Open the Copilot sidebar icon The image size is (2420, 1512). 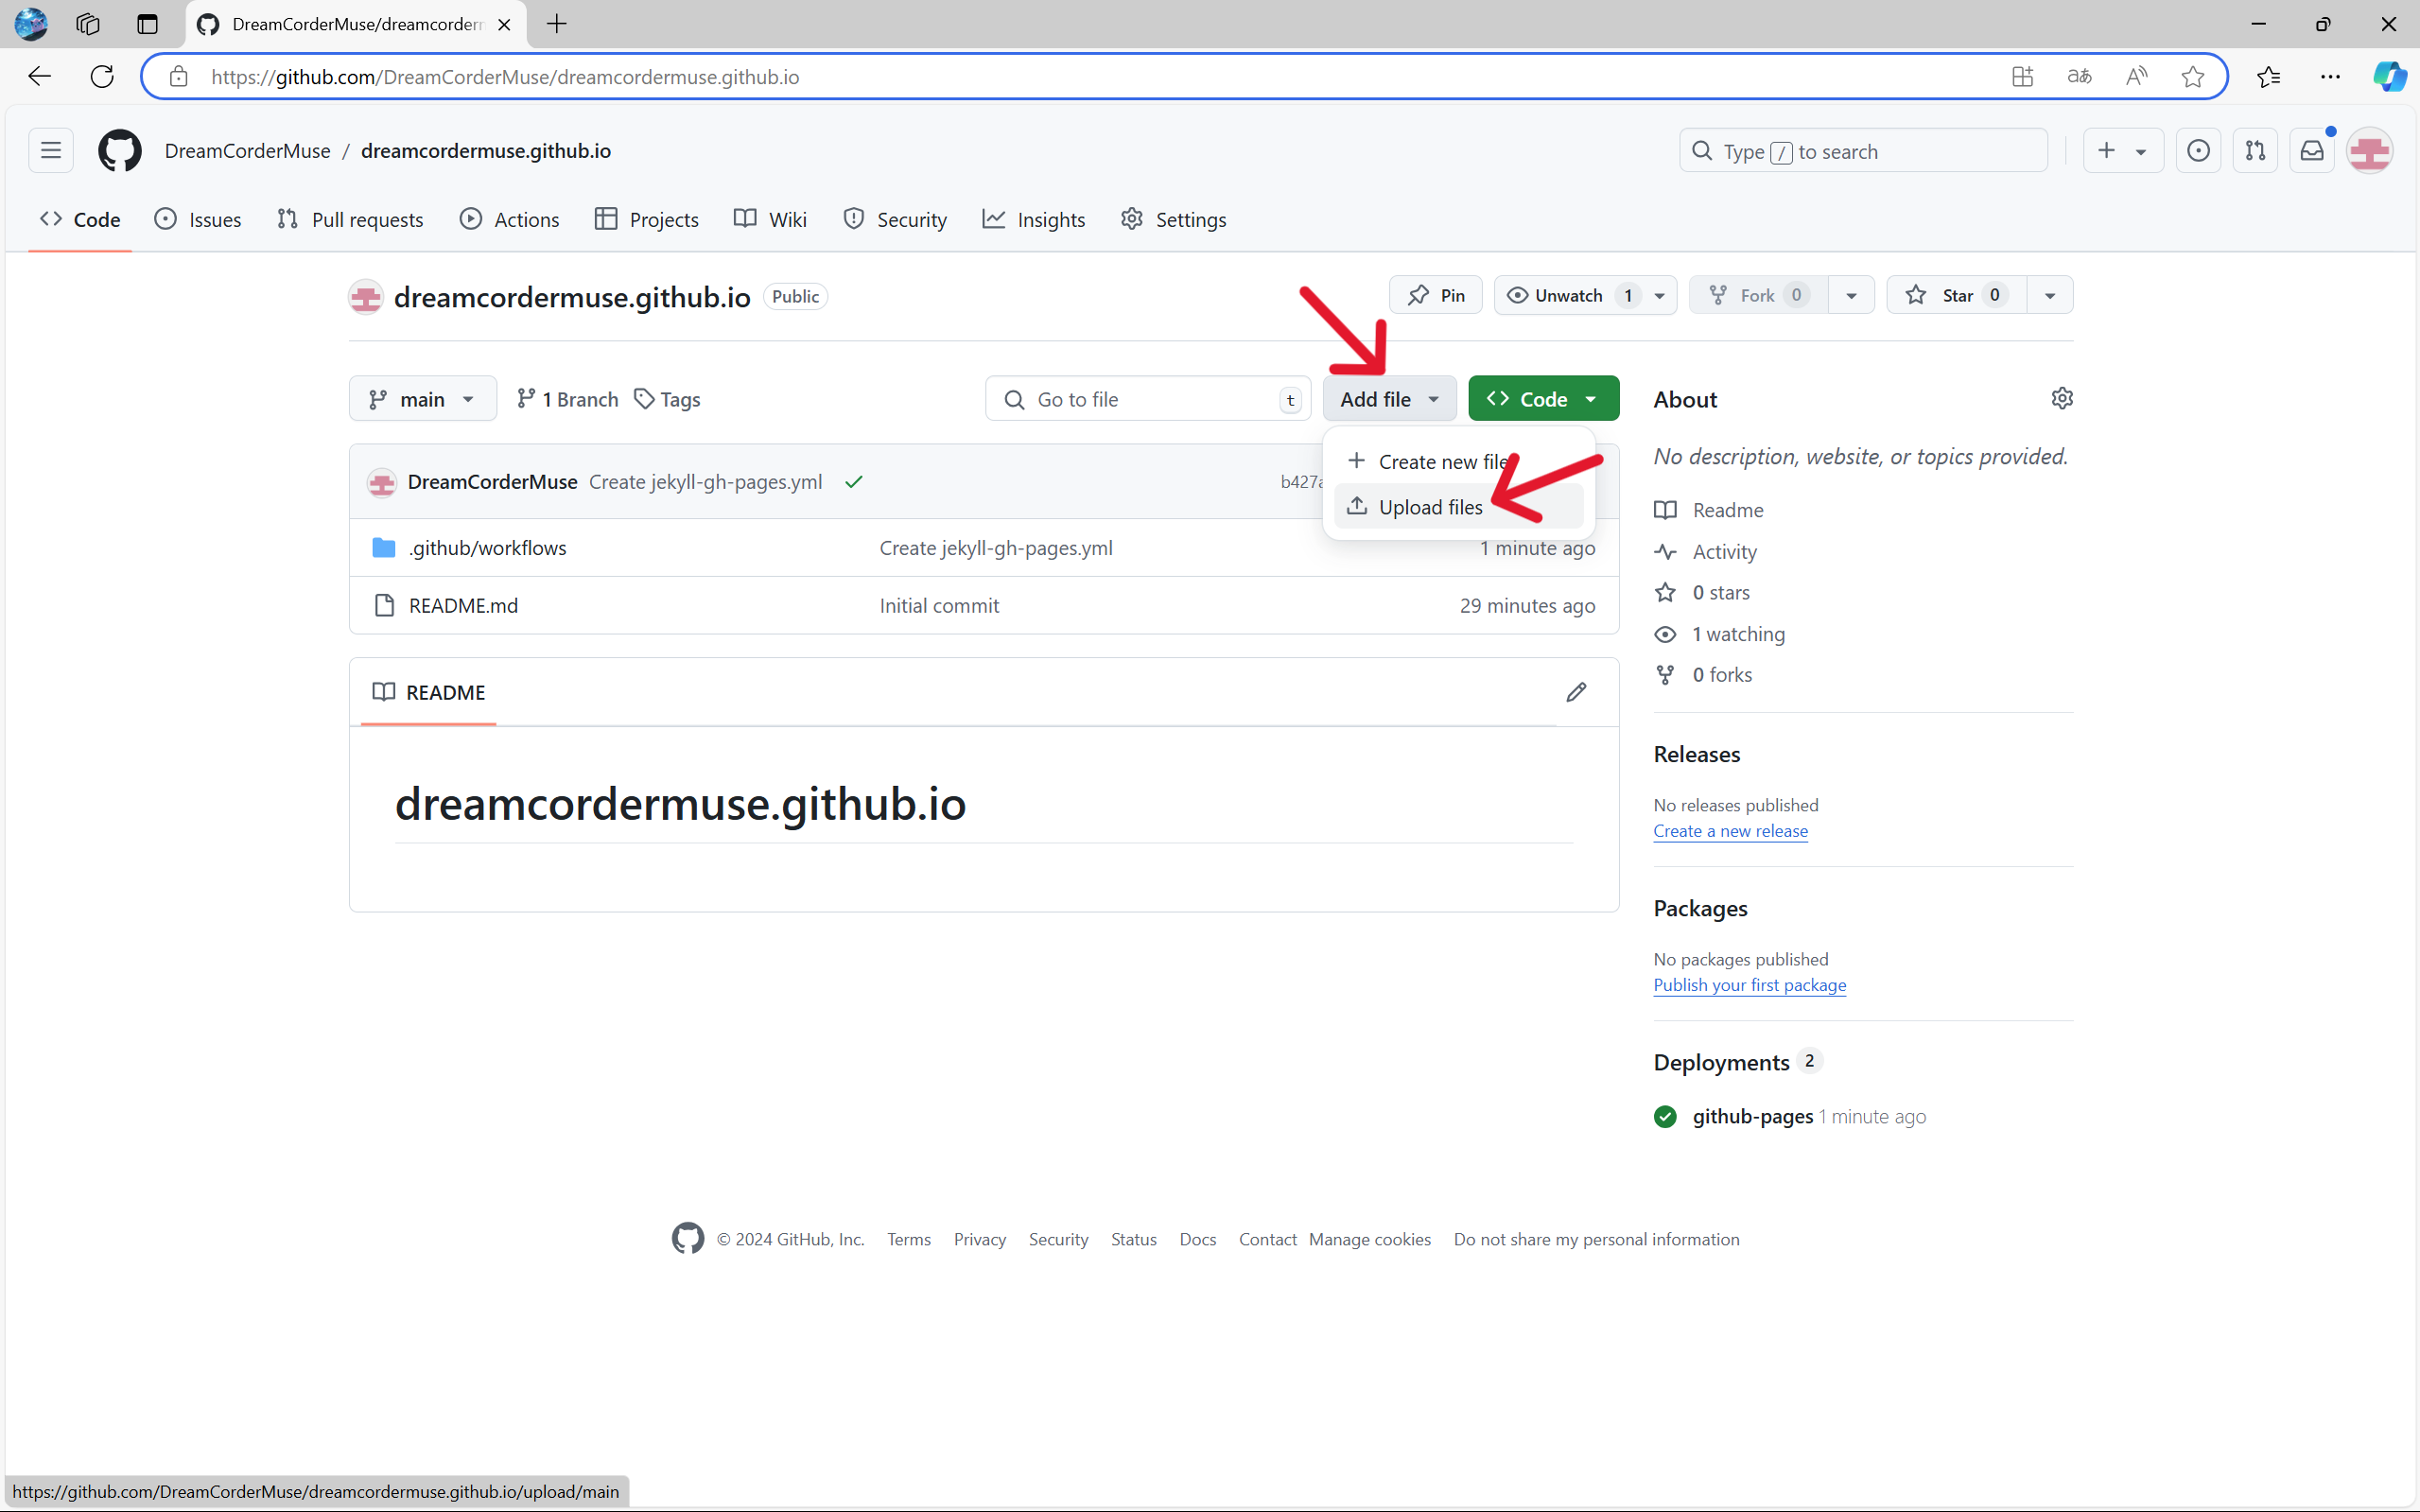(x=2390, y=77)
